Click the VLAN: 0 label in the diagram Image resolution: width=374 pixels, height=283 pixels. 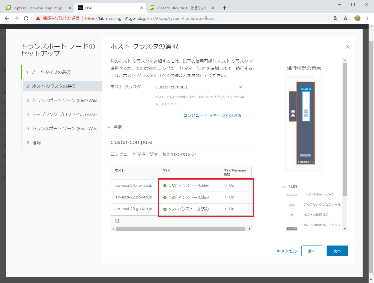pyautogui.click(x=306, y=89)
